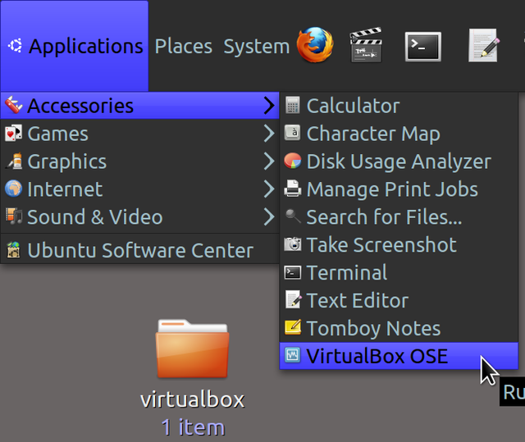Open the Places menu

tap(184, 46)
